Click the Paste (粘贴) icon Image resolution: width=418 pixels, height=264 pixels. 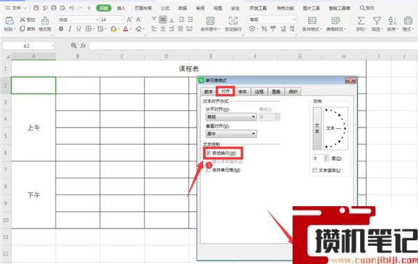click(x=9, y=21)
